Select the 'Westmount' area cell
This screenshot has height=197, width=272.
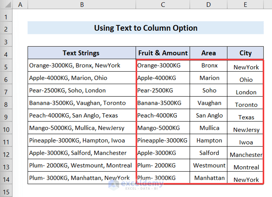[x=209, y=165]
